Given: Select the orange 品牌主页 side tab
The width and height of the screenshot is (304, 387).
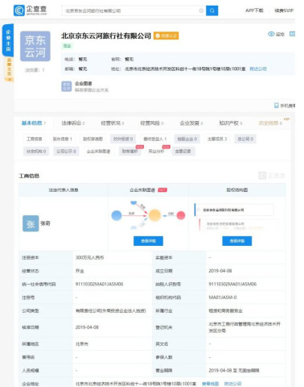Looking at the screenshot, I should coord(9,69).
